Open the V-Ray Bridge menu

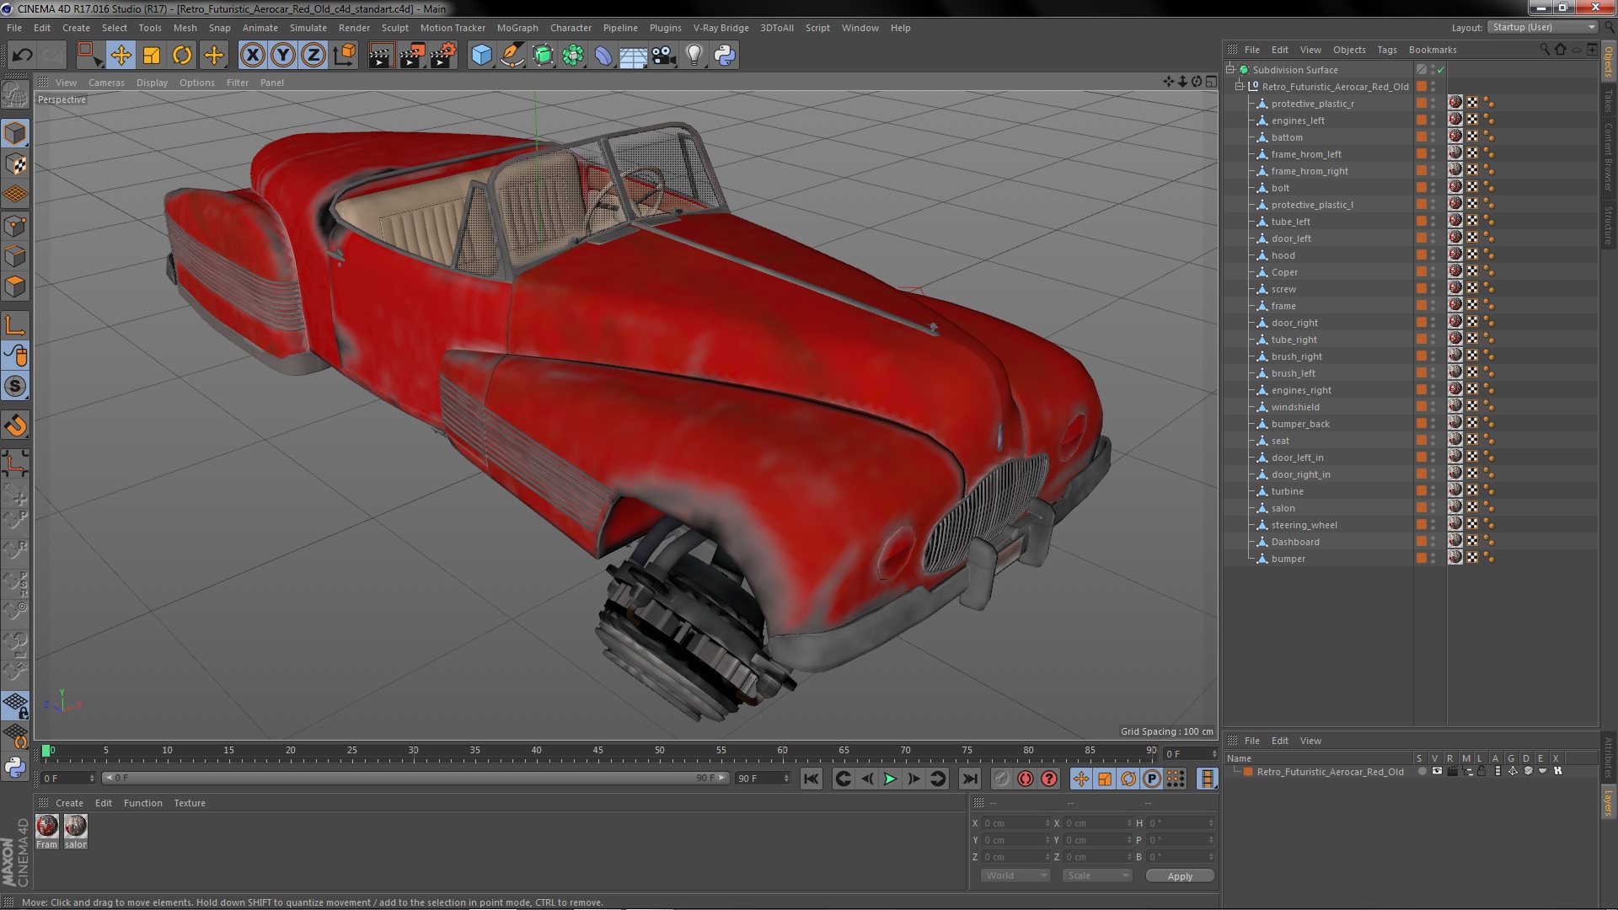pyautogui.click(x=721, y=28)
